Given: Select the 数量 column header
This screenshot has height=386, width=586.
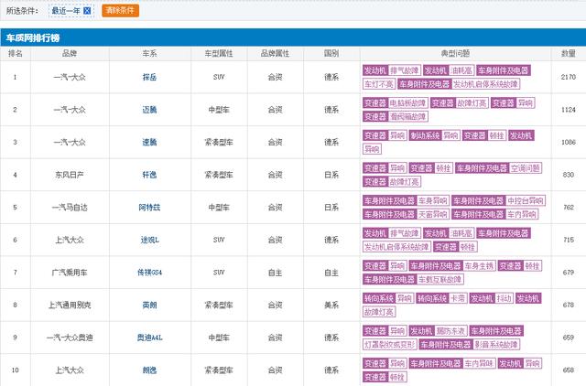Looking at the screenshot, I should click(569, 54).
